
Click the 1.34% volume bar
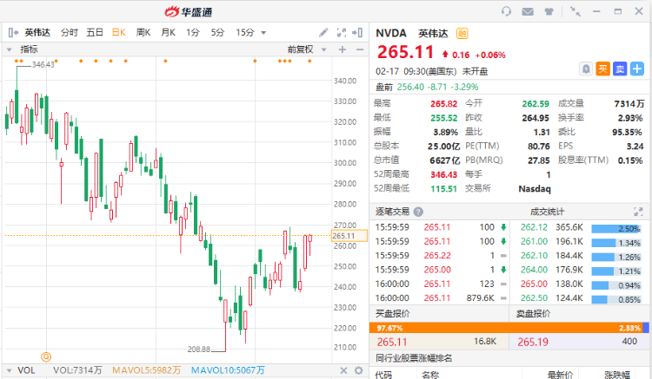click(615, 243)
